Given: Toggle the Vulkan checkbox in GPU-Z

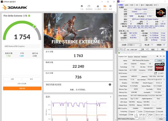Looking at the screenshot, I should [129, 115].
